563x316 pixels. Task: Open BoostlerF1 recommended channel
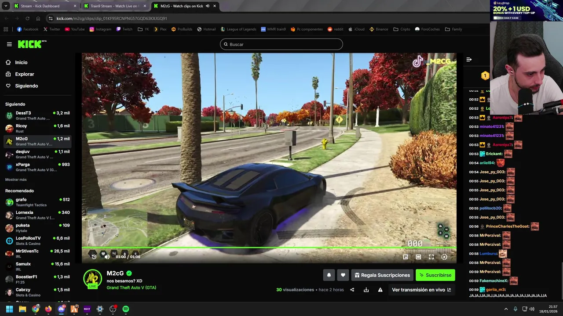coord(37,280)
